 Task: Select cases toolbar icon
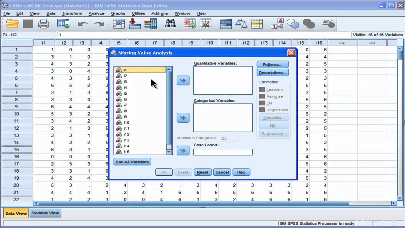pyautogui.click(x=257, y=24)
